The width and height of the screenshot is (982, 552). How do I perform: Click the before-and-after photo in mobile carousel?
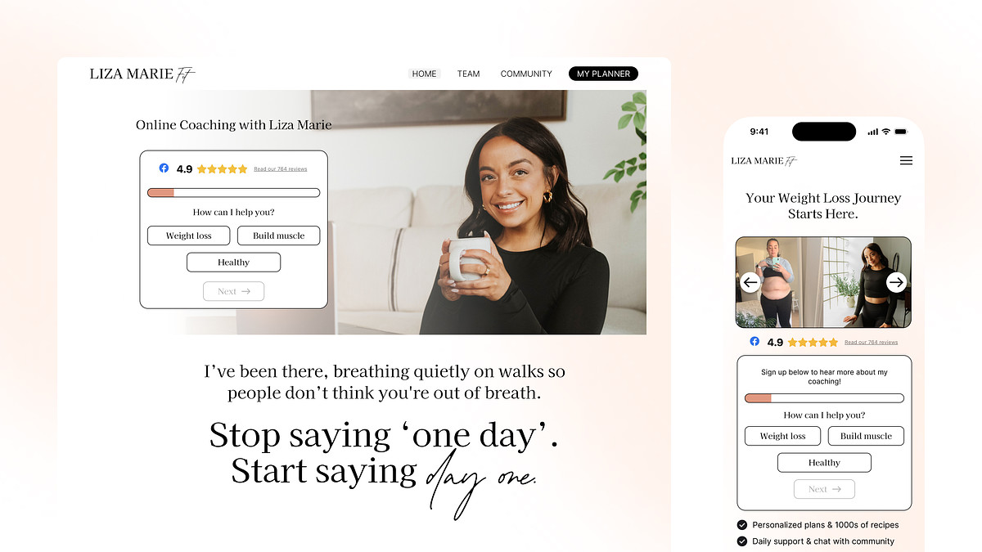[823, 282]
